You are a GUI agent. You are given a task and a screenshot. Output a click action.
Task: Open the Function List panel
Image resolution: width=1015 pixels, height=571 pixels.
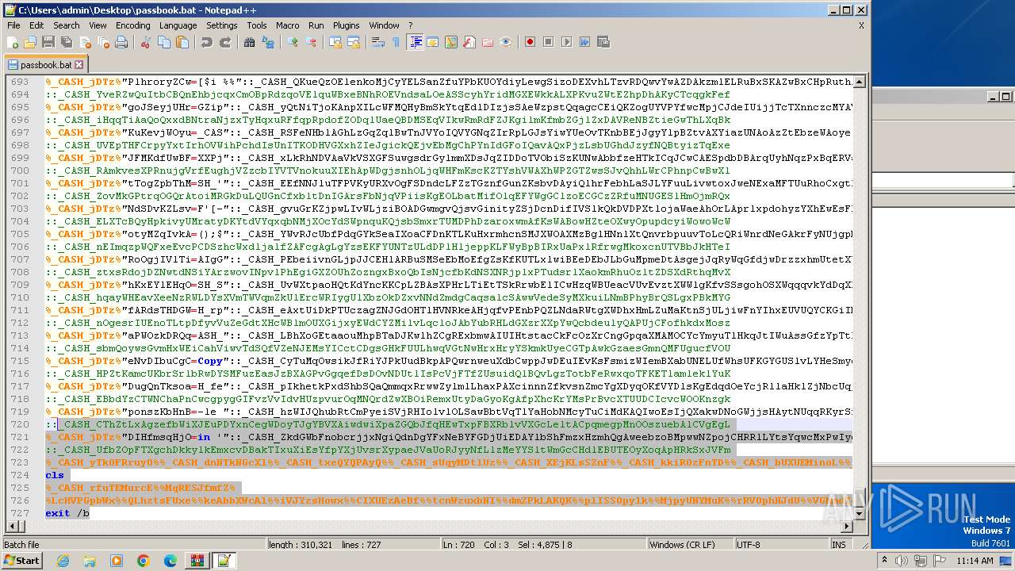[469, 42]
